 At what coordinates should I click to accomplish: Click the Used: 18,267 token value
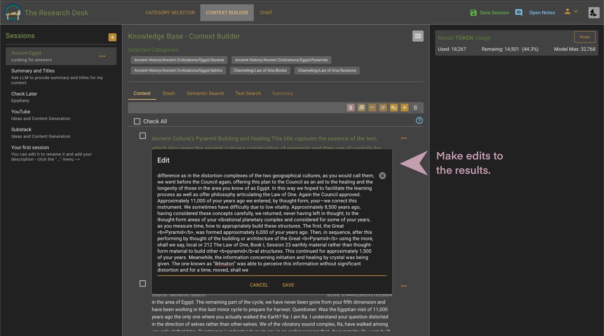pos(452,49)
